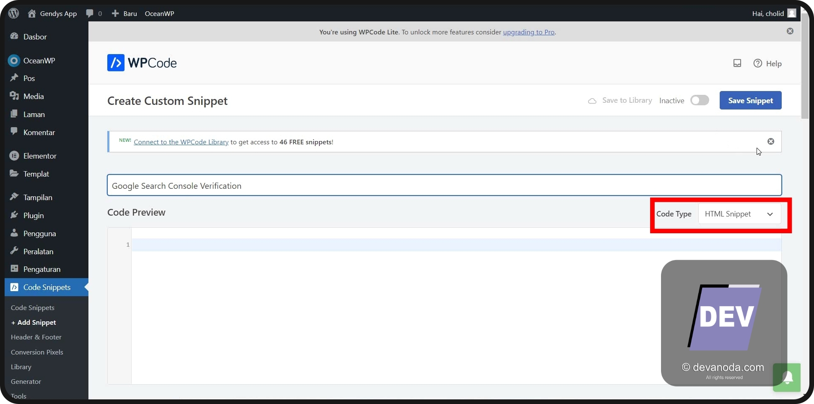Image resolution: width=814 pixels, height=404 pixels.
Task: Click the Elementor icon in sidebar
Action: [x=14, y=156]
